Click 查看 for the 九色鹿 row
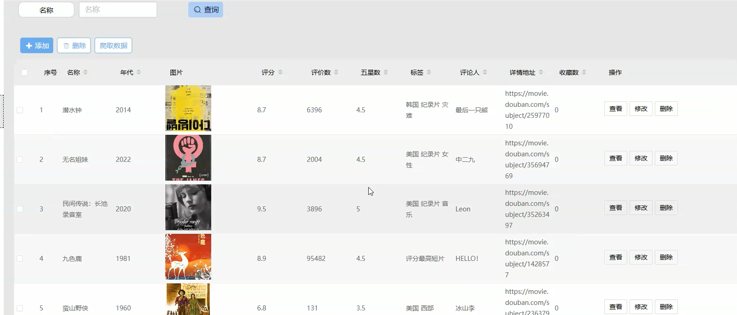The height and width of the screenshot is (315, 737). coord(616,257)
